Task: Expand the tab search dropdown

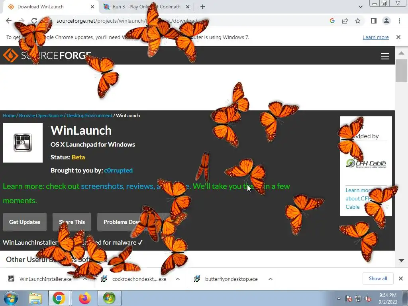Action: (x=360, y=7)
